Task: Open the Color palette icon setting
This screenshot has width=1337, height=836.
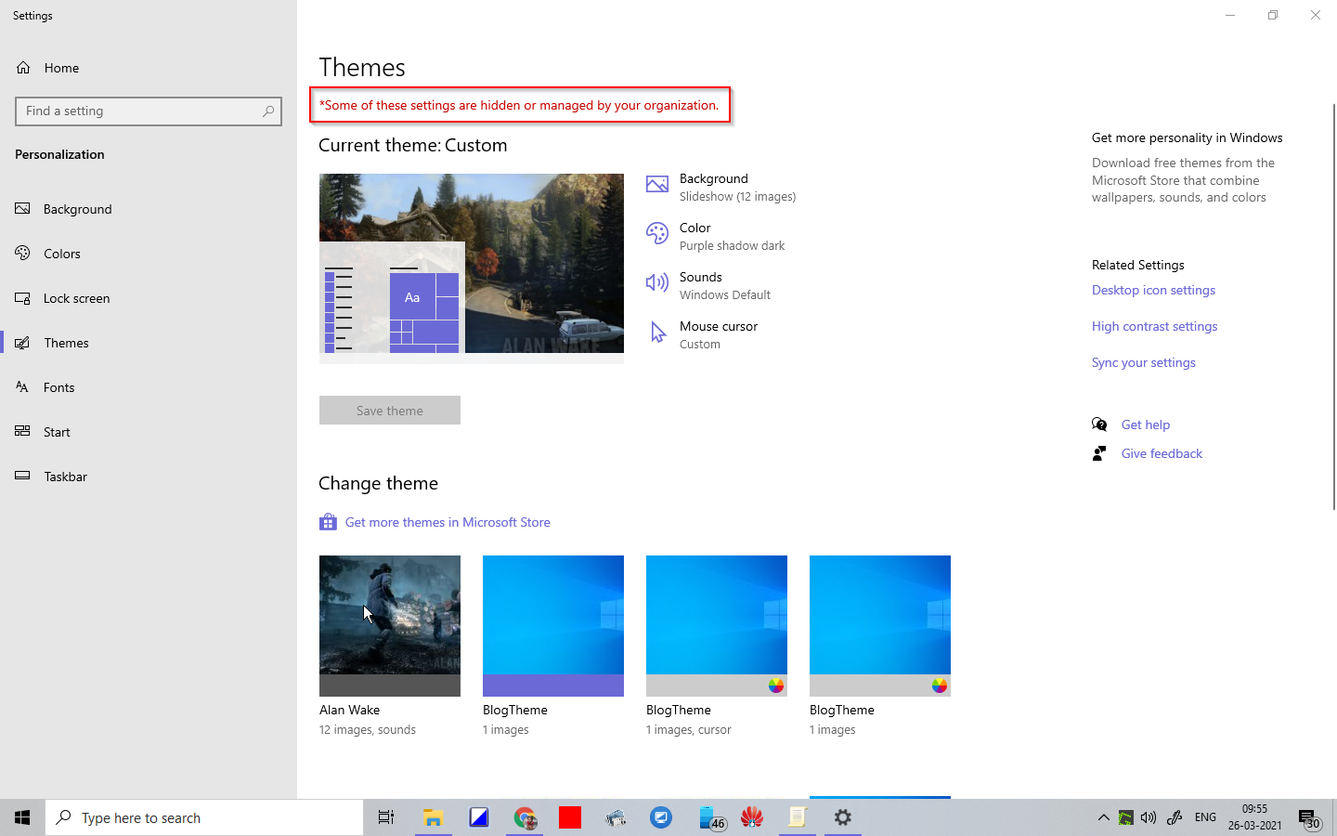Action: point(656,234)
